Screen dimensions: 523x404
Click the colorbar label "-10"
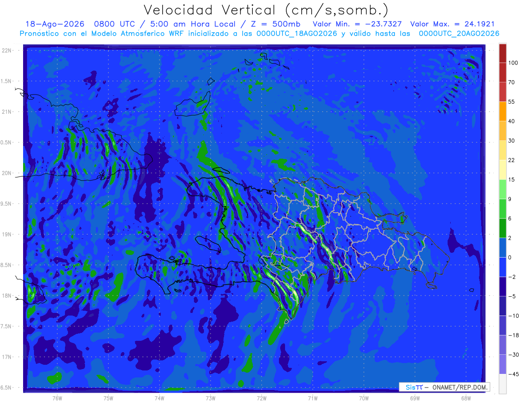[513, 316]
